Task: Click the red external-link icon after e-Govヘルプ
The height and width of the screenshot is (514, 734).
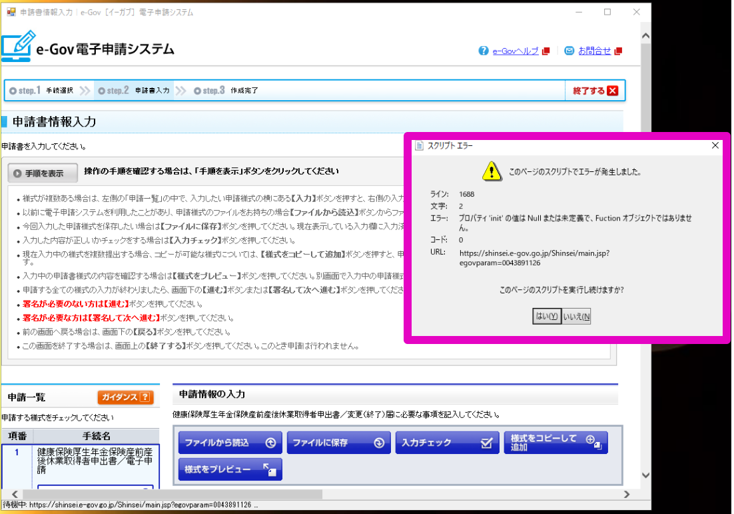Action: (x=546, y=51)
